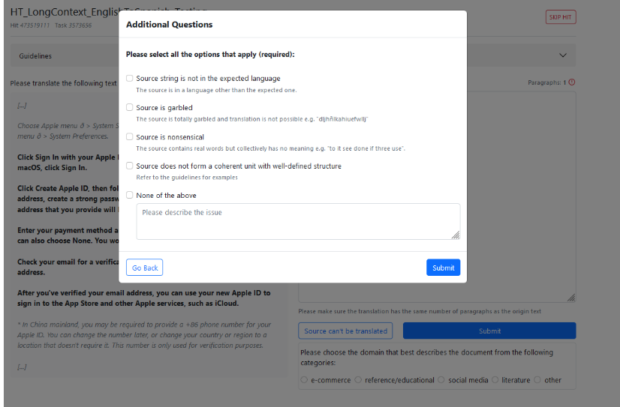This screenshot has width=620, height=407.
Task: Click 'Source can't be translated' button
Action: (x=346, y=331)
